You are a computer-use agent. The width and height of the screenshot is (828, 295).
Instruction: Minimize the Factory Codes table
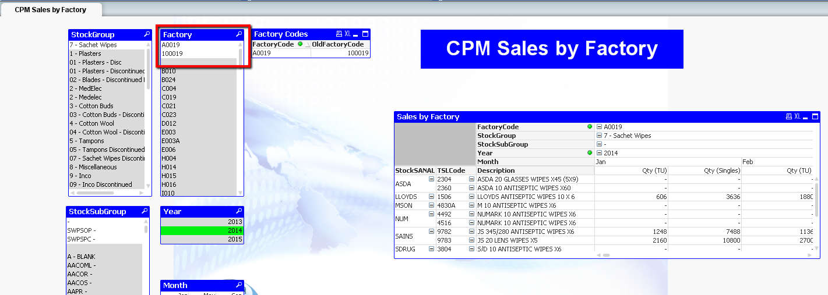(x=357, y=34)
